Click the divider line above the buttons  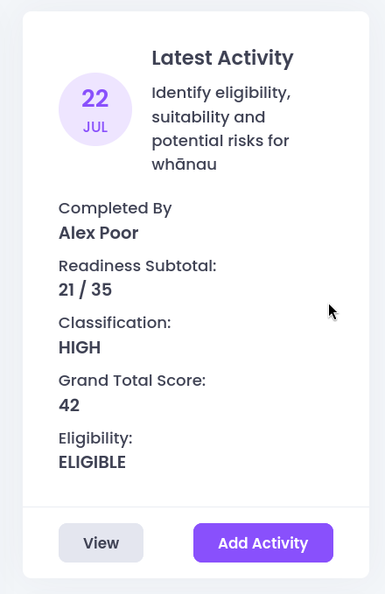click(196, 507)
